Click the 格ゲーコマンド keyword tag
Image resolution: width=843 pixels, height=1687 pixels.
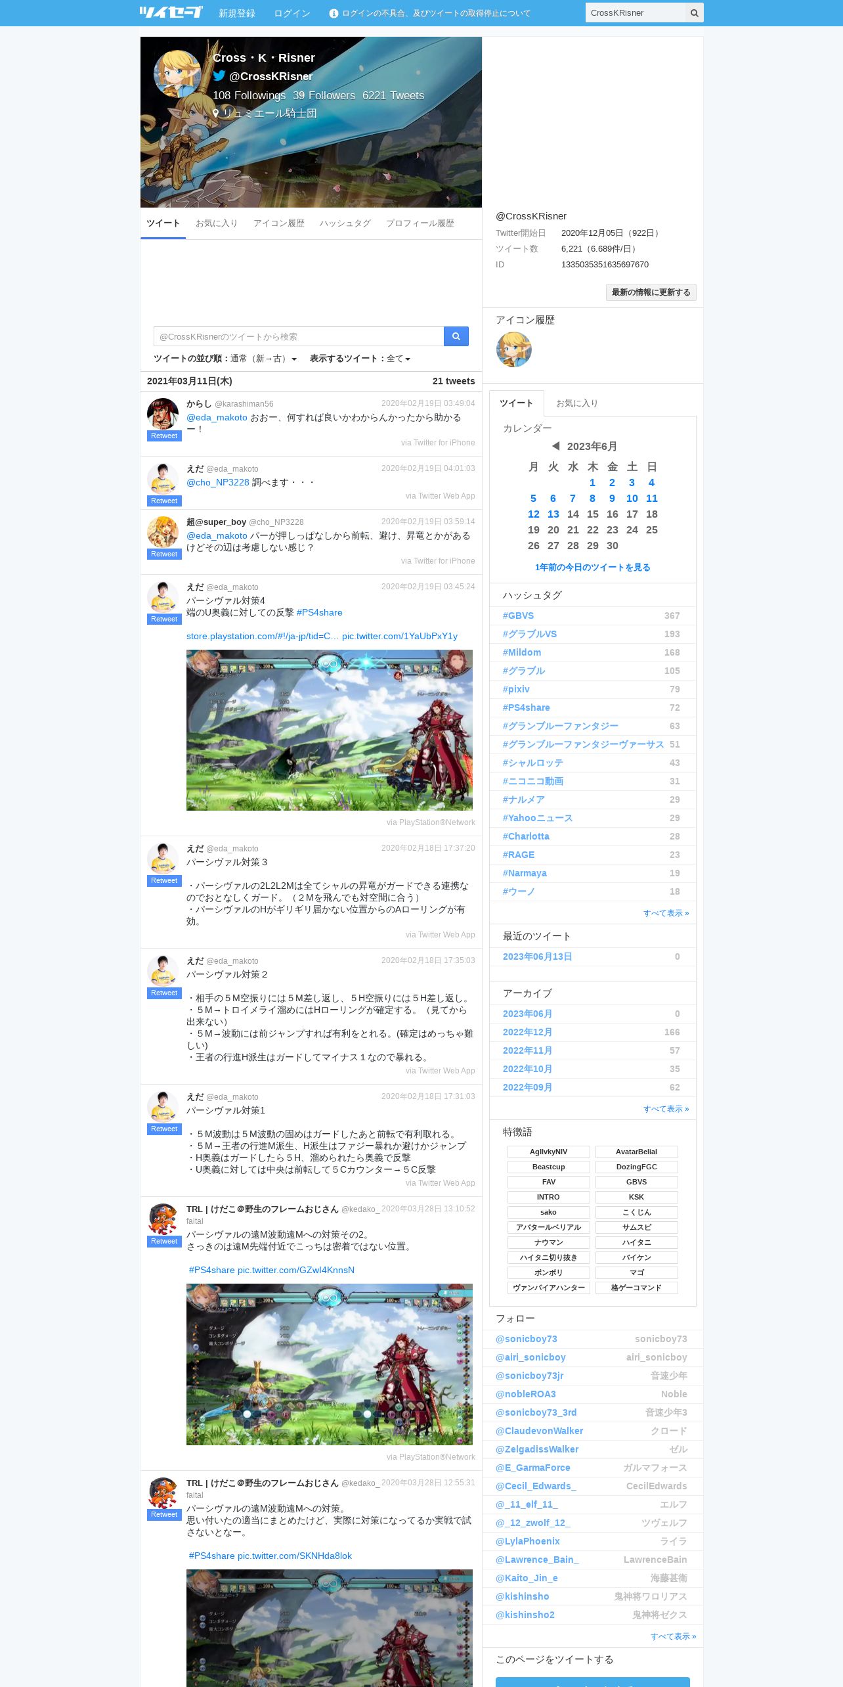pos(636,1288)
